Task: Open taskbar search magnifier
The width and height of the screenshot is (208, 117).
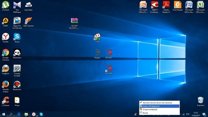Action: tap(11, 114)
